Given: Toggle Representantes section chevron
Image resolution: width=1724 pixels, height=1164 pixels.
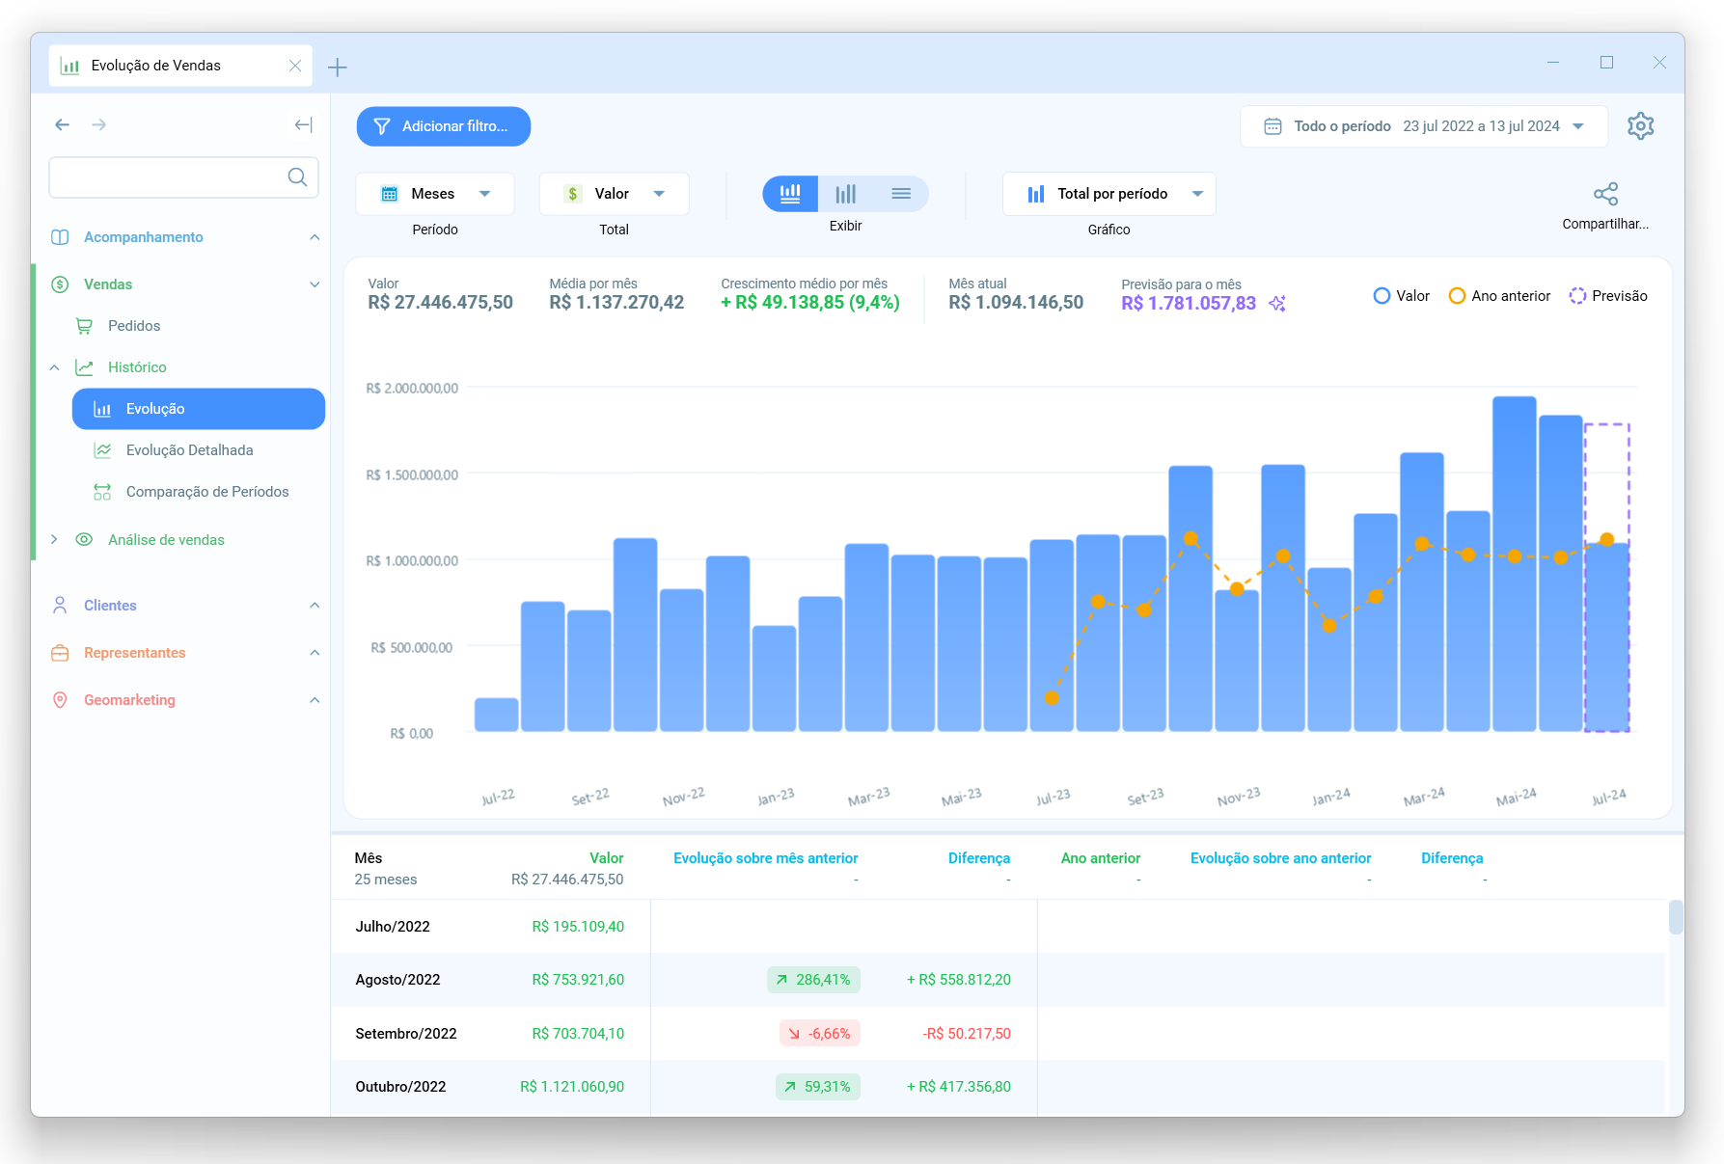Looking at the screenshot, I should 315,653.
